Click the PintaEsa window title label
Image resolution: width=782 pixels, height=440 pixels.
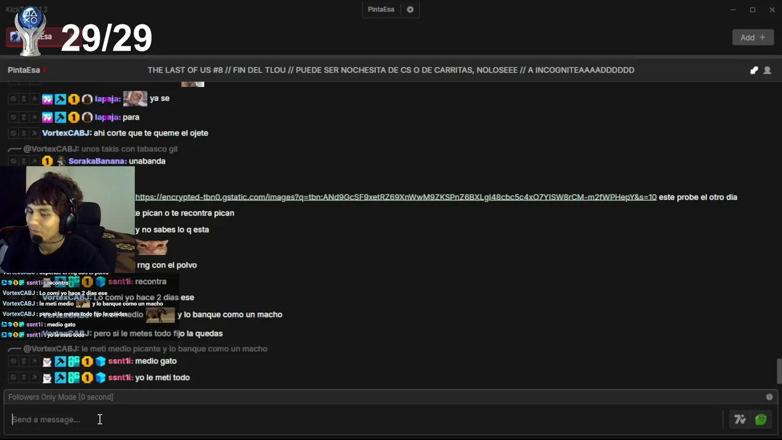[381, 9]
